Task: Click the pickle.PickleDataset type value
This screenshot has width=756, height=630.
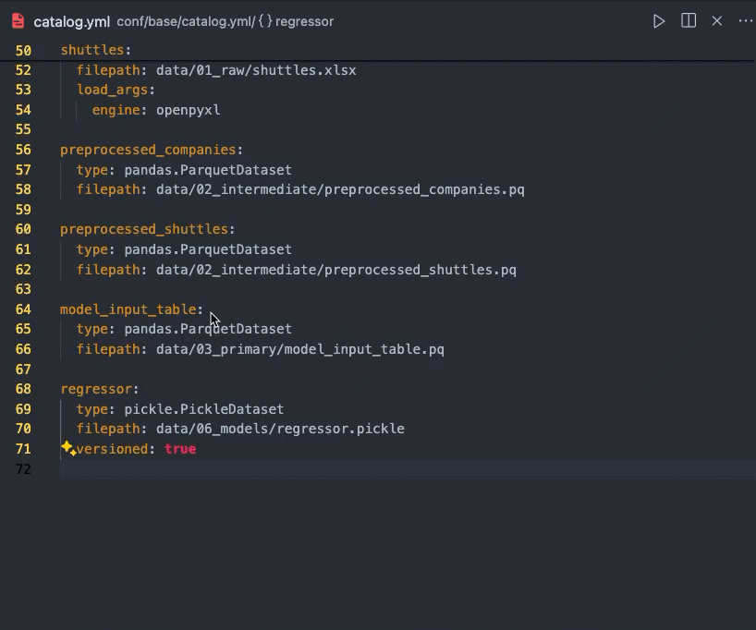Action: 204,409
